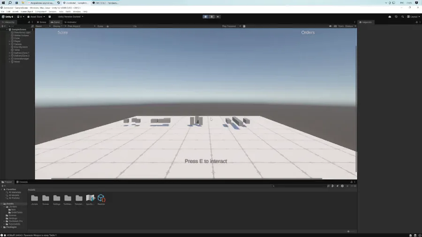Open the Layout dropdown
The height and width of the screenshot is (237, 422).
(414, 17)
